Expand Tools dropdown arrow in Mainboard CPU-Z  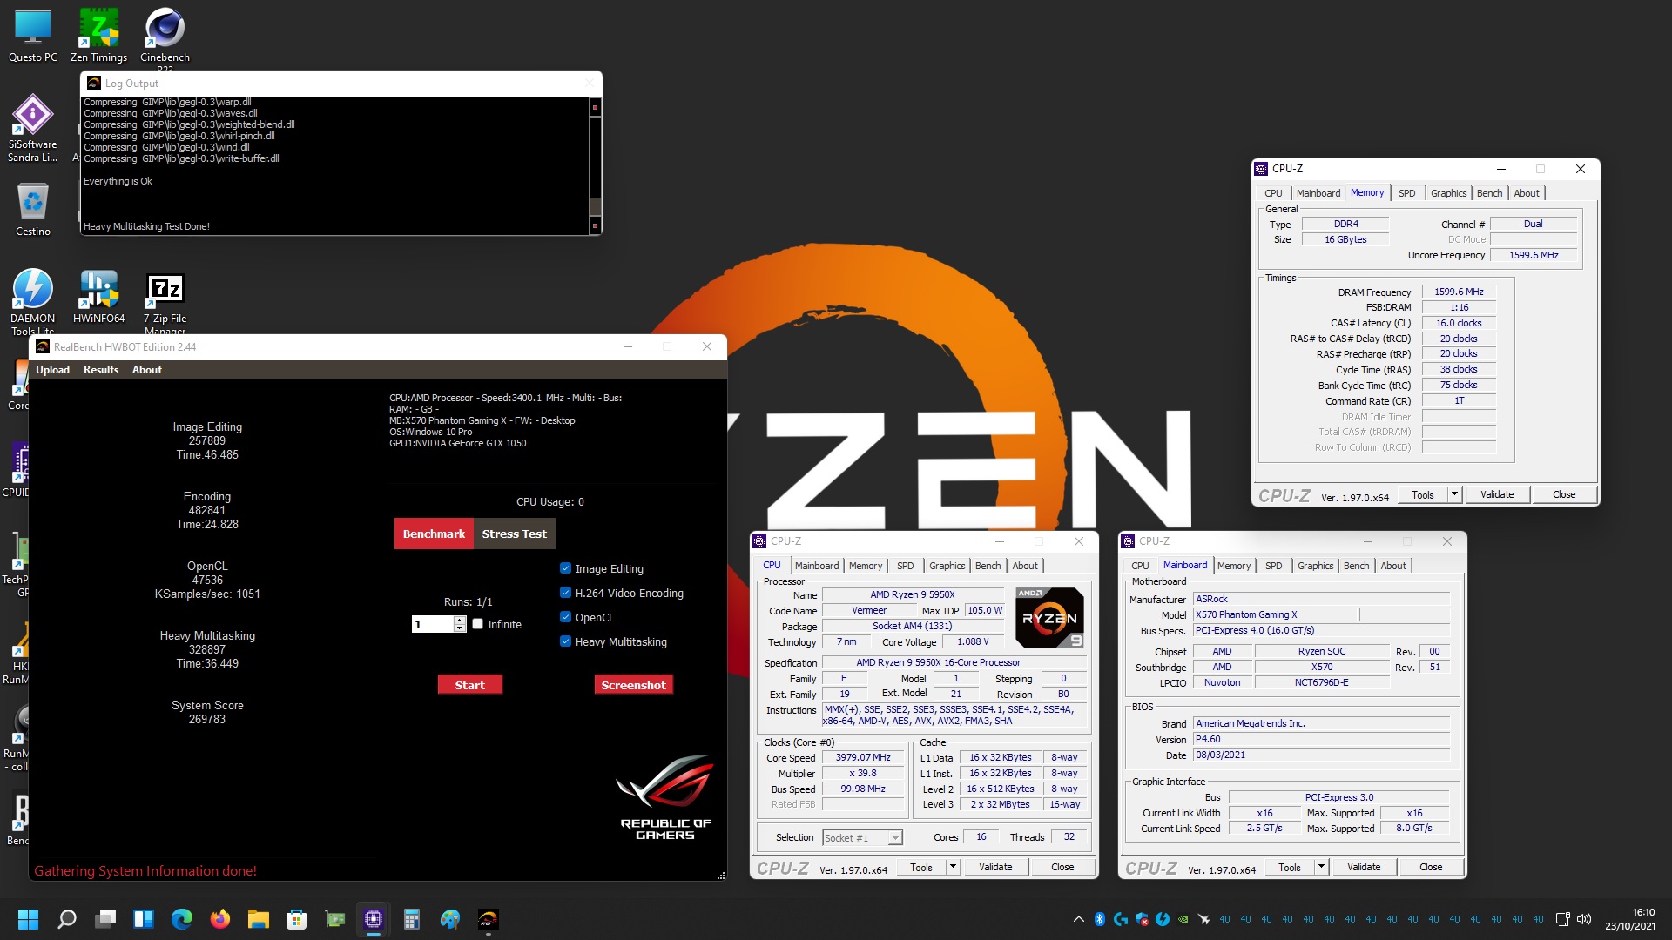tap(1320, 867)
